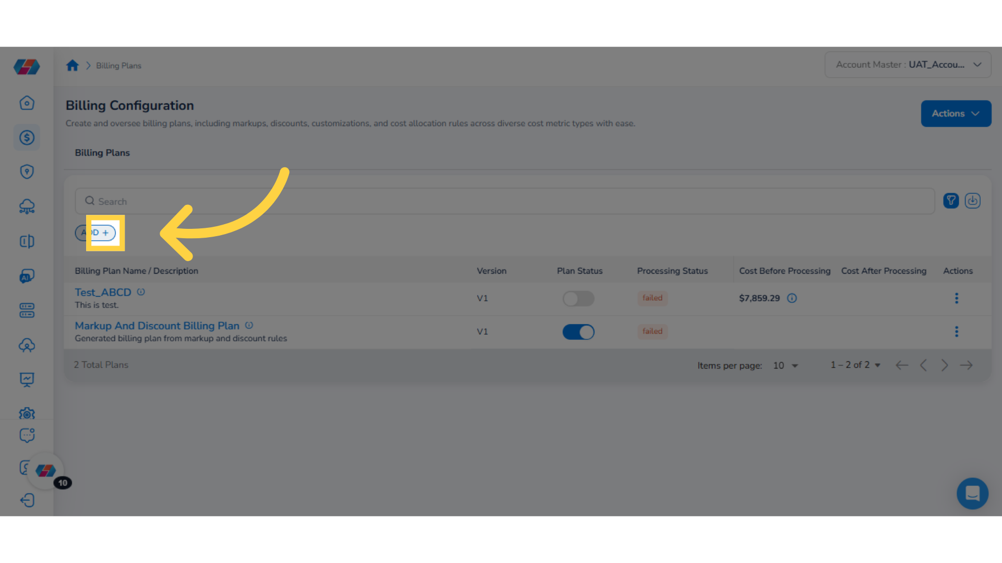The image size is (1002, 563).
Task: Enable plan status toggle for Test_ABCD
Action: [578, 299]
